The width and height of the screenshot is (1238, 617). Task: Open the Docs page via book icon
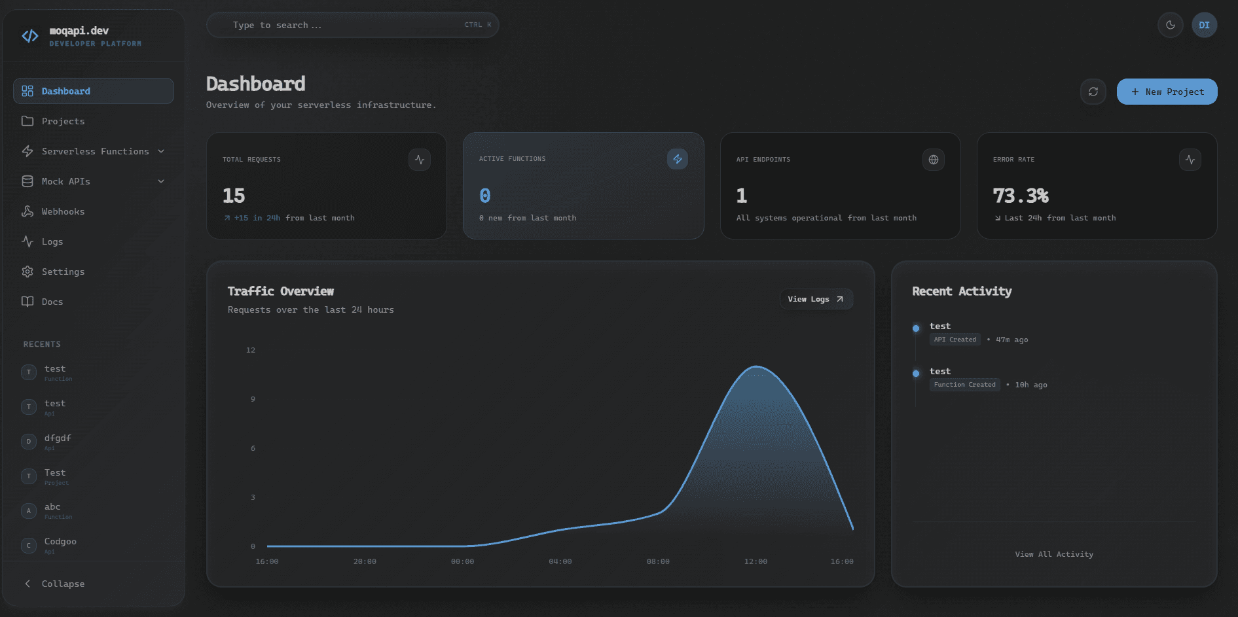tap(27, 302)
